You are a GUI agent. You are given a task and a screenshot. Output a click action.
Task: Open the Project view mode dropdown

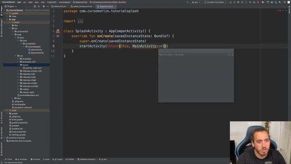10,6
